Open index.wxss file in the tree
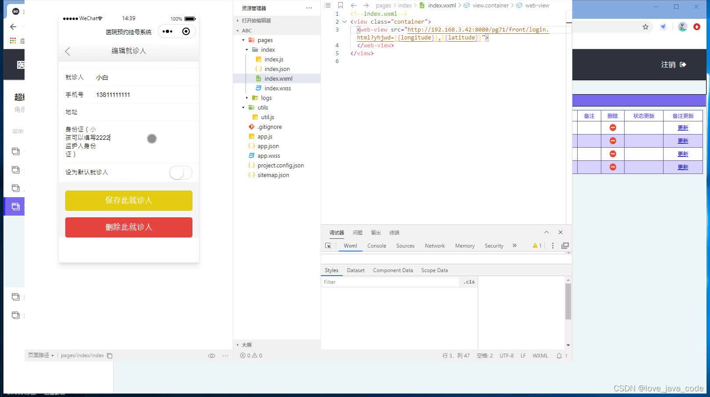Screen dimensions: 710x397 point(277,89)
